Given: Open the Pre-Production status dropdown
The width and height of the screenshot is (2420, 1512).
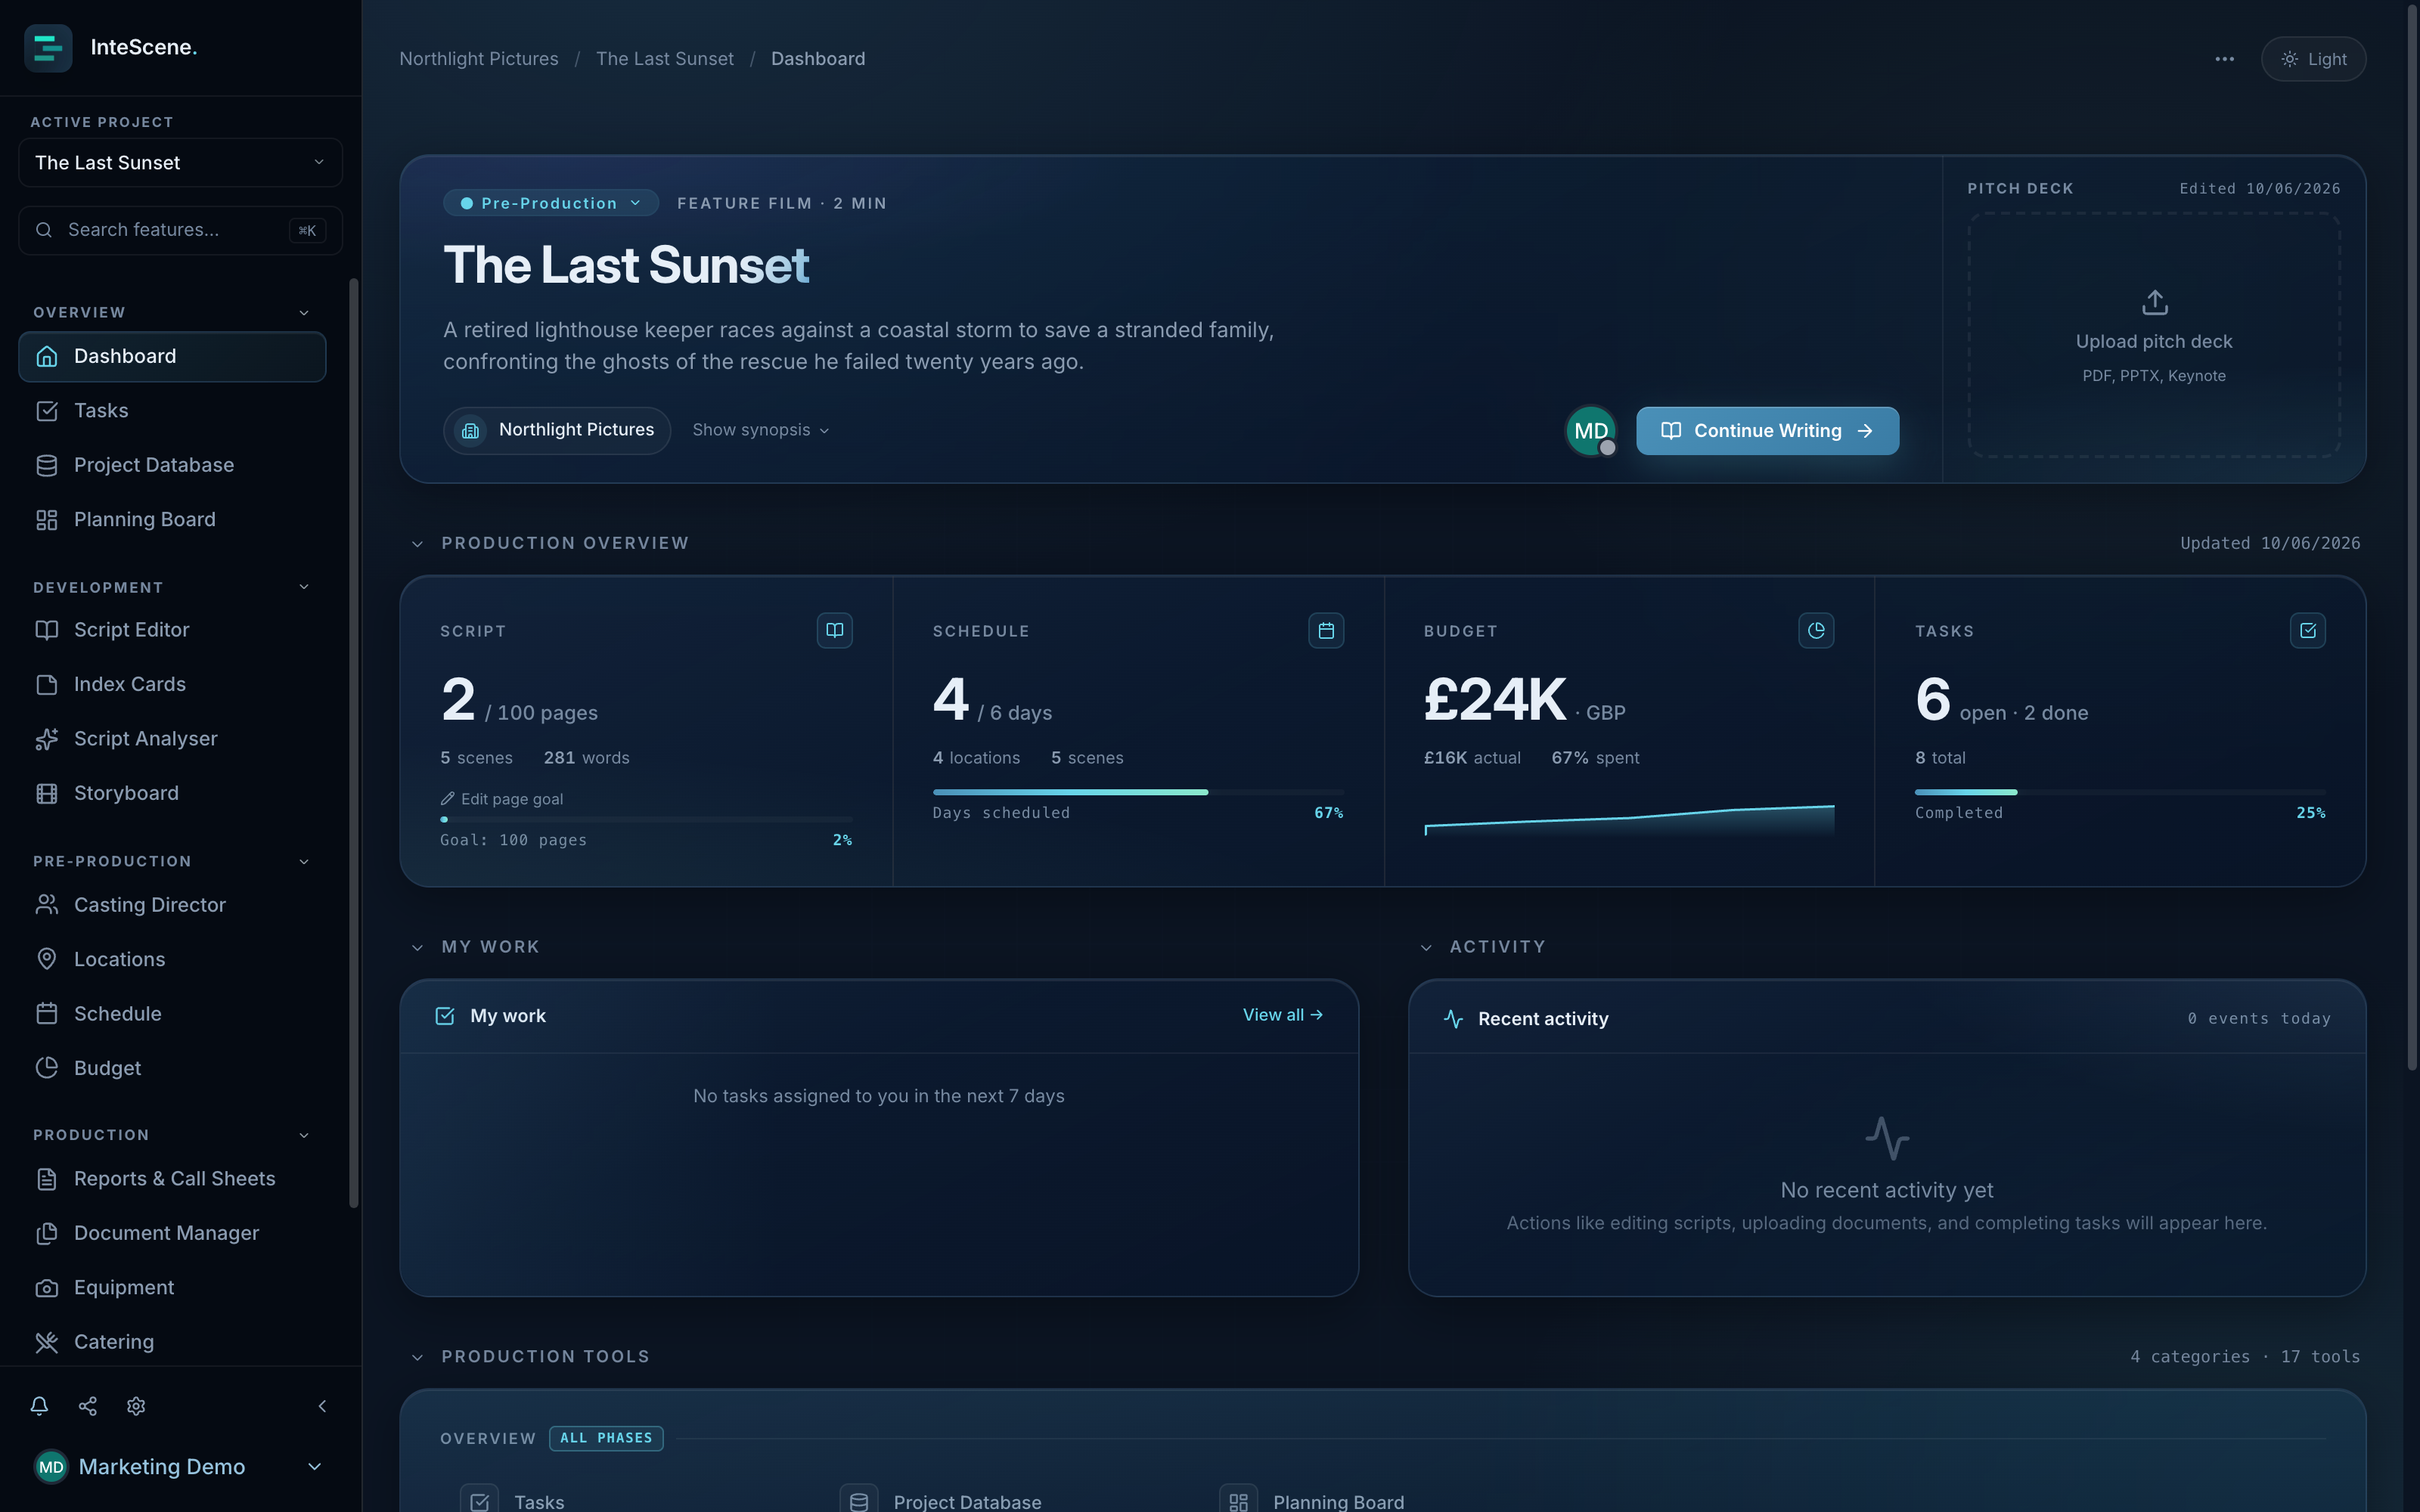Looking at the screenshot, I should point(551,203).
